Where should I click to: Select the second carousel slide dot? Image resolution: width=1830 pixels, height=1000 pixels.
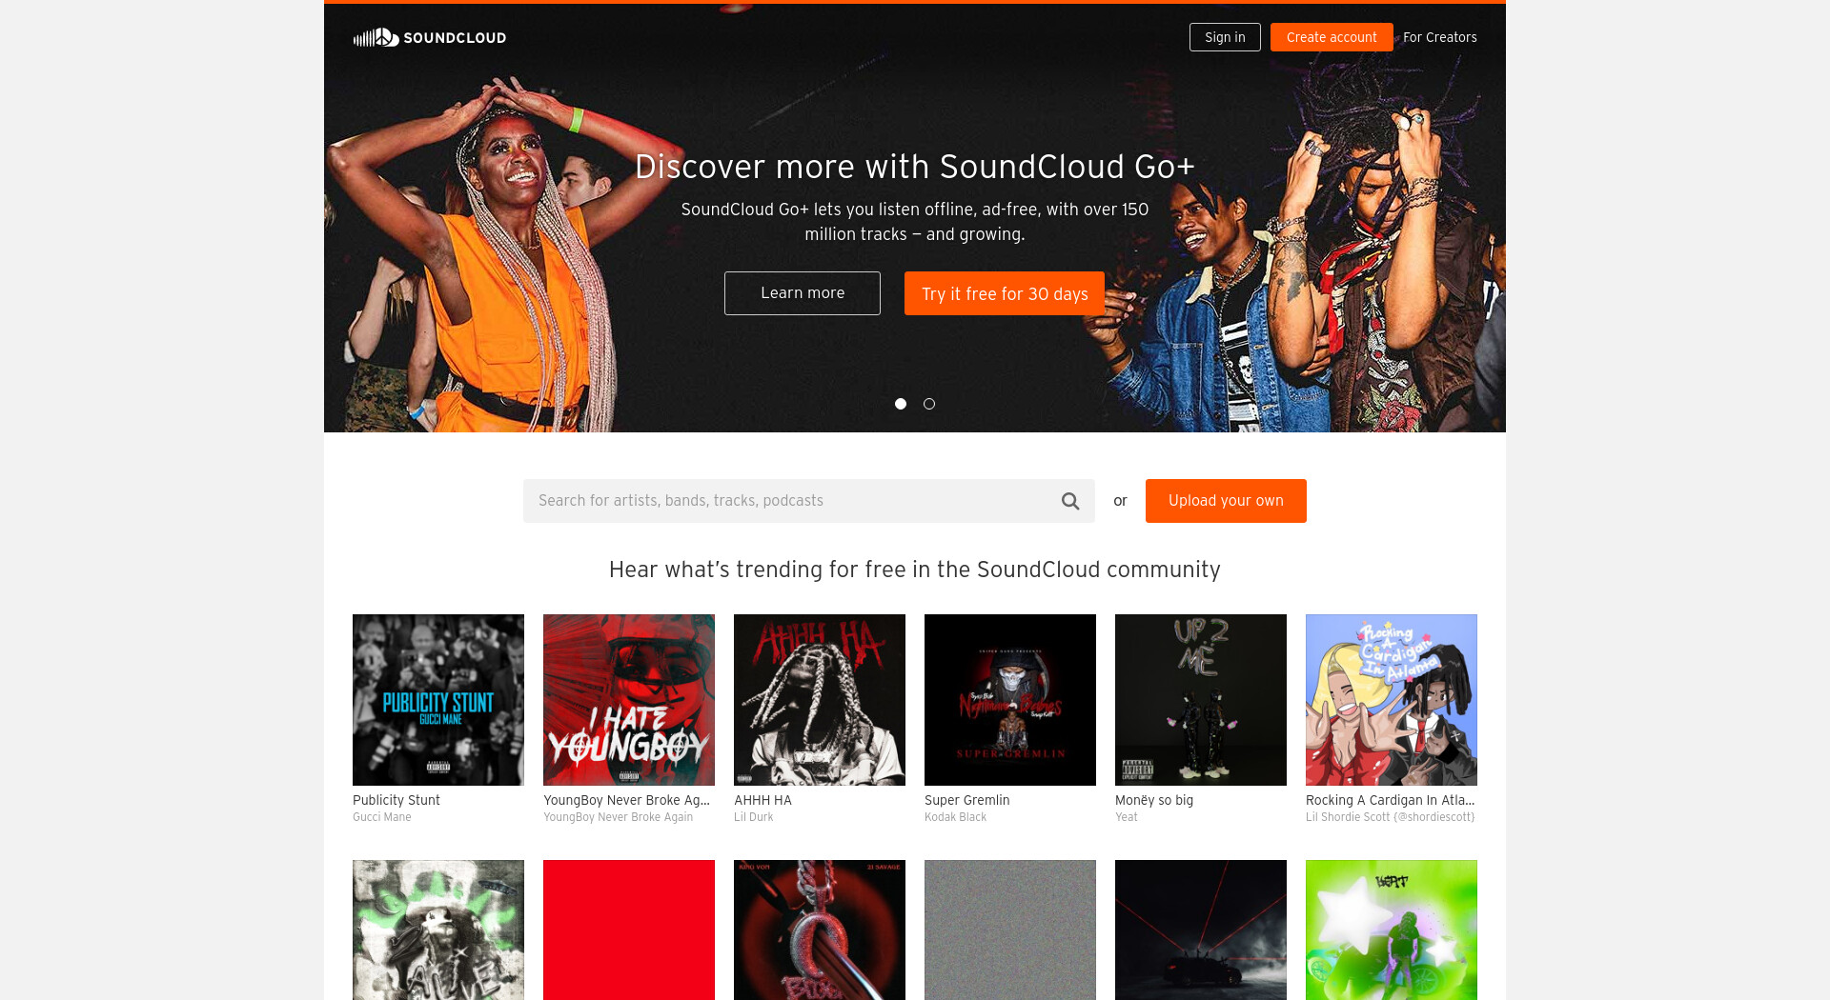tap(929, 404)
